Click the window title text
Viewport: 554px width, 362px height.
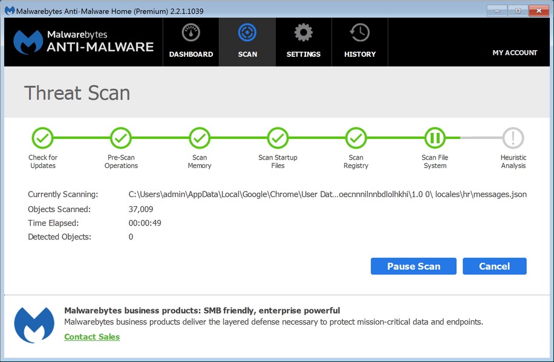[109, 11]
